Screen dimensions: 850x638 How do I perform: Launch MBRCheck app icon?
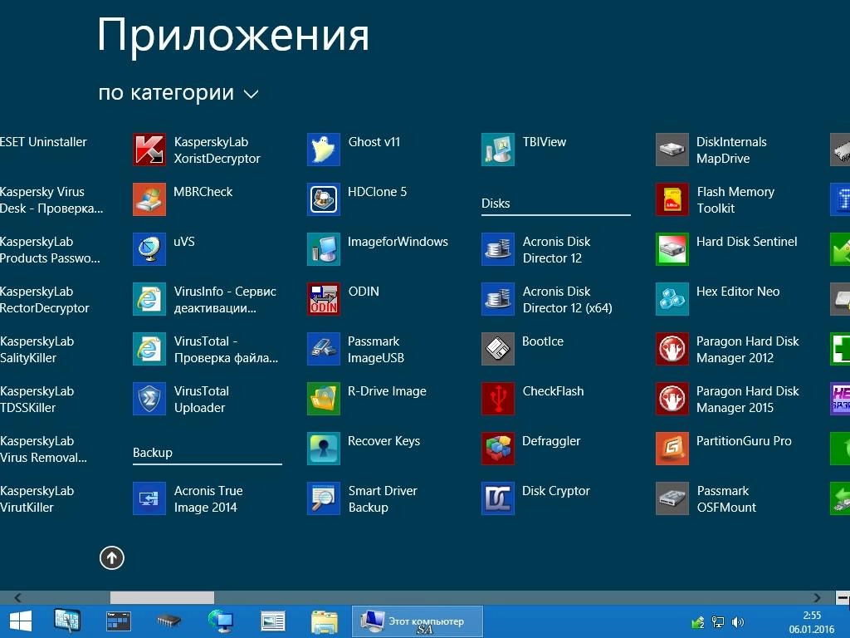[x=149, y=199]
